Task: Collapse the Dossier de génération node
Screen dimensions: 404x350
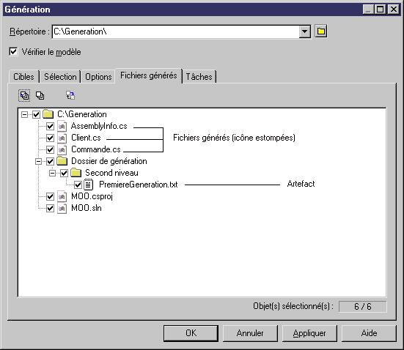Action: coord(38,161)
